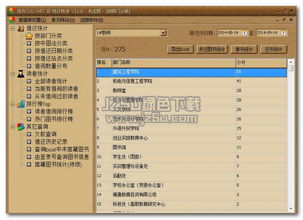Click the bullet icon beside 欠款查询
303x220 pixels.
coord(29,134)
